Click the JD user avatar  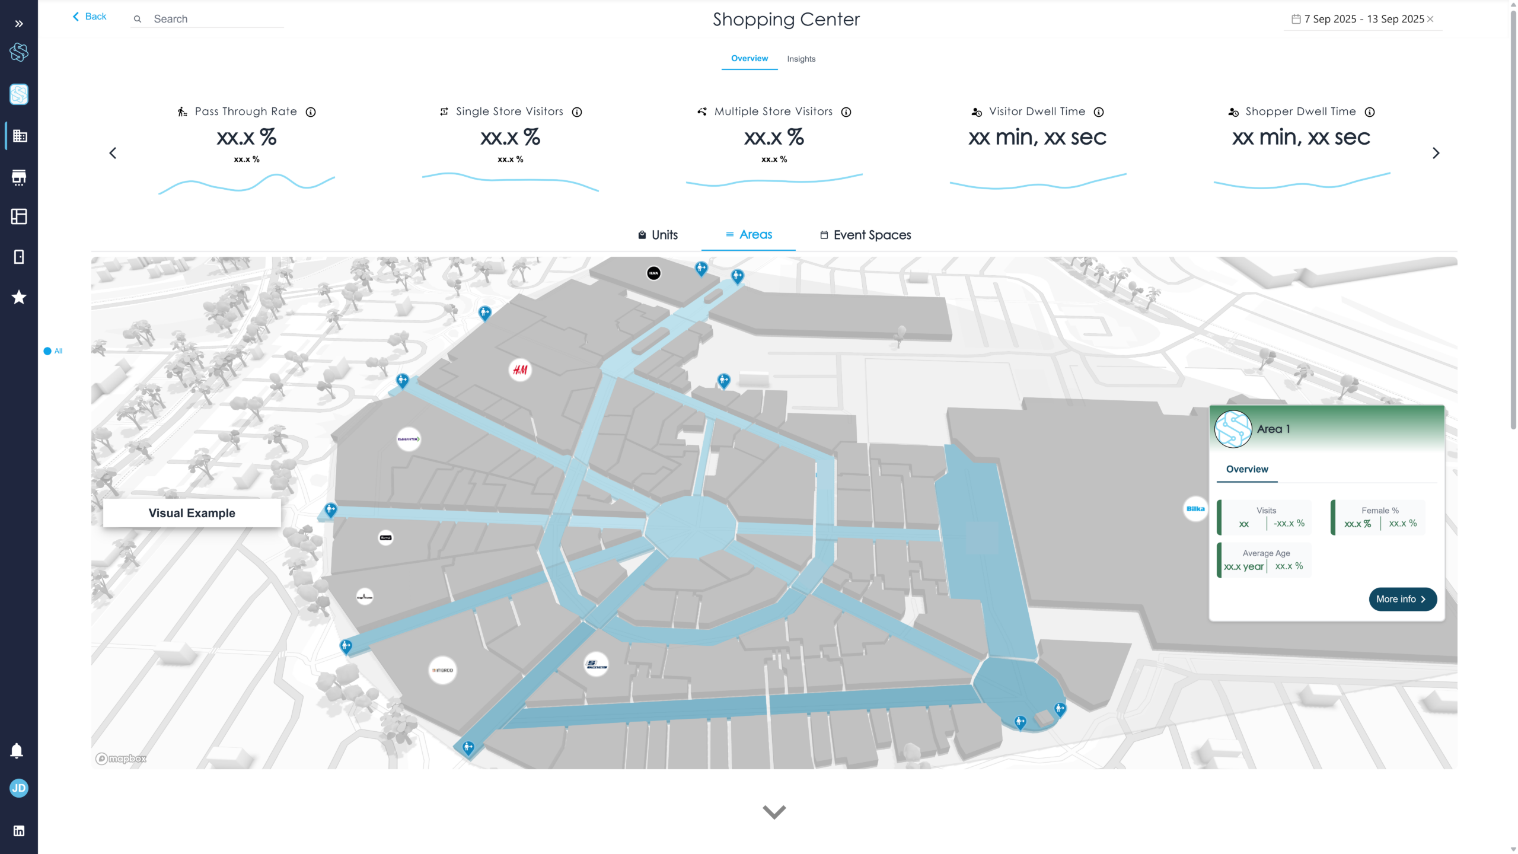[19, 788]
